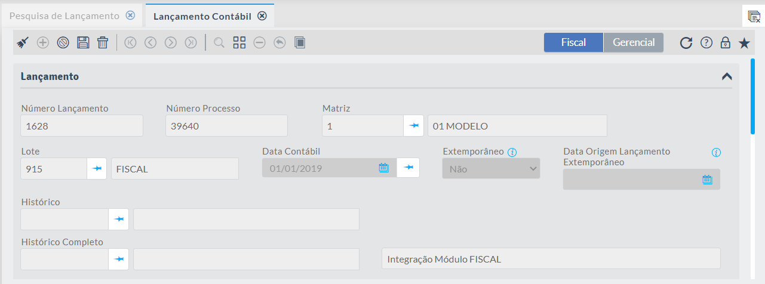765x284 pixels.
Task: Click the refresh icon
Action: click(686, 43)
